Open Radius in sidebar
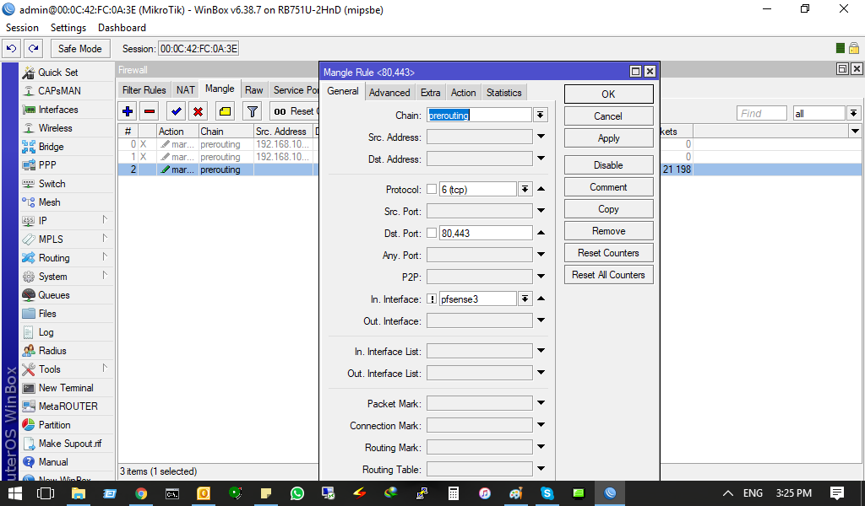This screenshot has height=506, width=865. tap(66, 350)
